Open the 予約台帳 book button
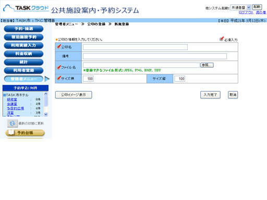Screen dimensions: 267x200 25,133
